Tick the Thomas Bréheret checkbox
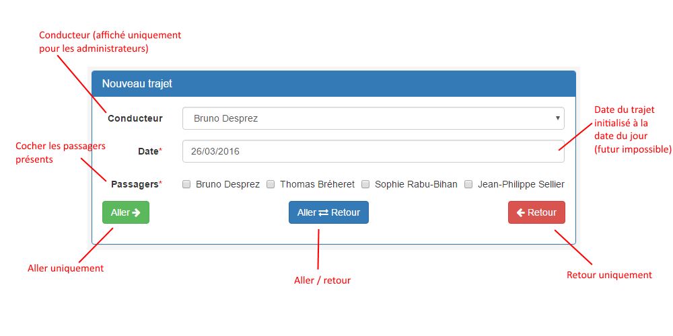The image size is (673, 336). (271, 184)
